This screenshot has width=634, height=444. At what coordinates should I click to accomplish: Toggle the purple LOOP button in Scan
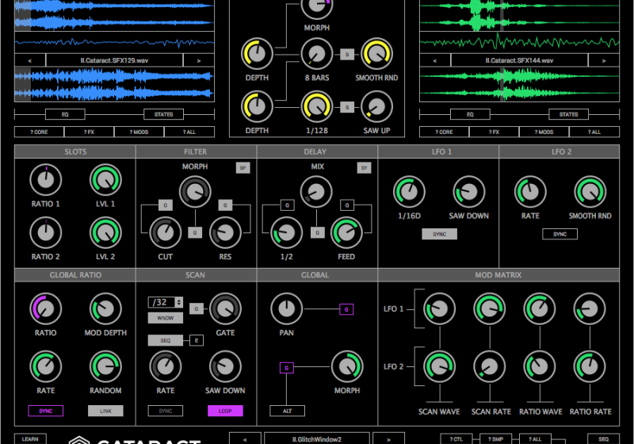coord(225,411)
